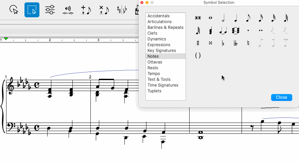The image size is (299, 163).
Task: Pick the single augmentation dot symbol
Action: [x=248, y=31]
